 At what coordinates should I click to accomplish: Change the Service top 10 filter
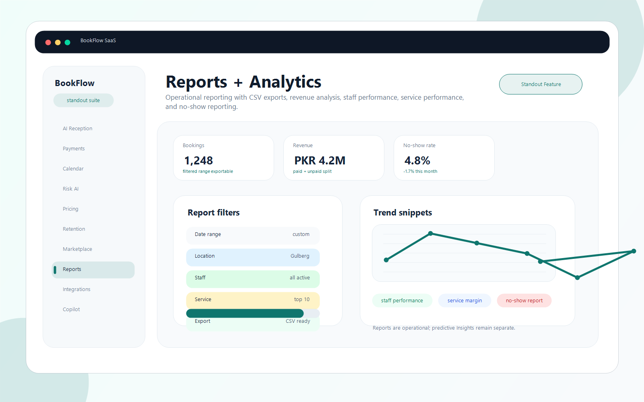tap(253, 300)
